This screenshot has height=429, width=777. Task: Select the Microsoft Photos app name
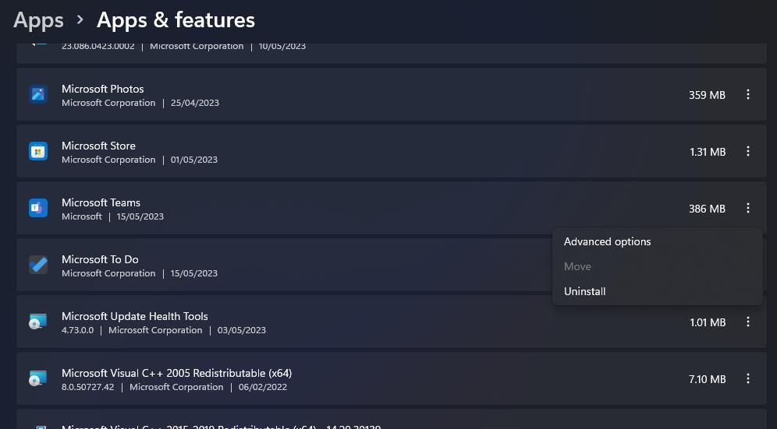(x=102, y=89)
